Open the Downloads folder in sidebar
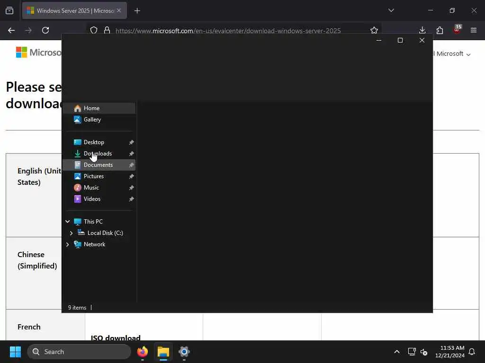Image resolution: width=485 pixels, height=363 pixels. 99,154
